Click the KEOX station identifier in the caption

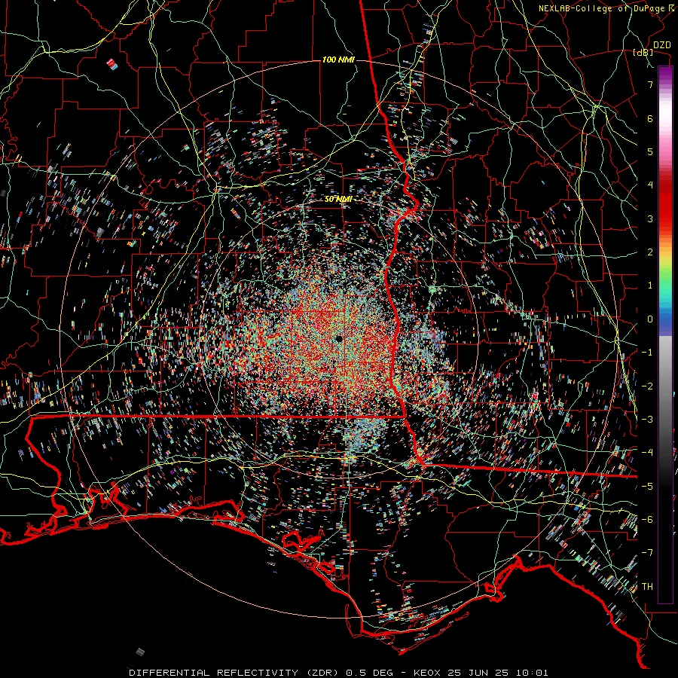click(x=427, y=673)
